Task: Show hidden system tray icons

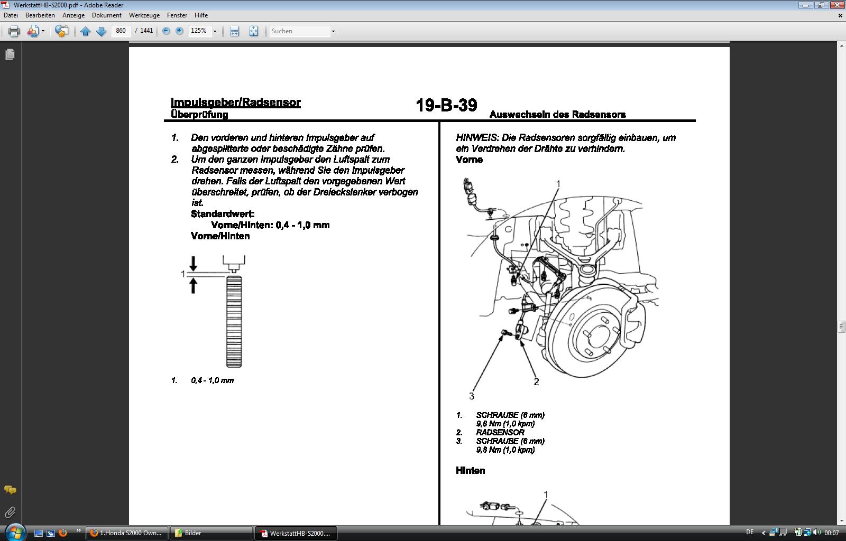Action: coord(763,533)
